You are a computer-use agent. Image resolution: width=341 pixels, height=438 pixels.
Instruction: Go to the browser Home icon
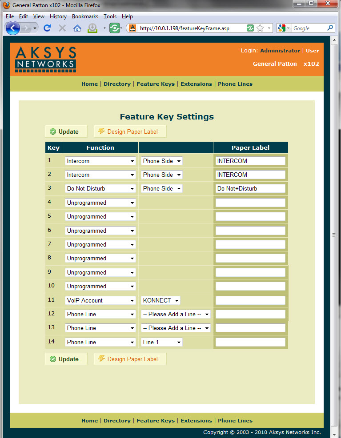pyautogui.click(x=77, y=28)
